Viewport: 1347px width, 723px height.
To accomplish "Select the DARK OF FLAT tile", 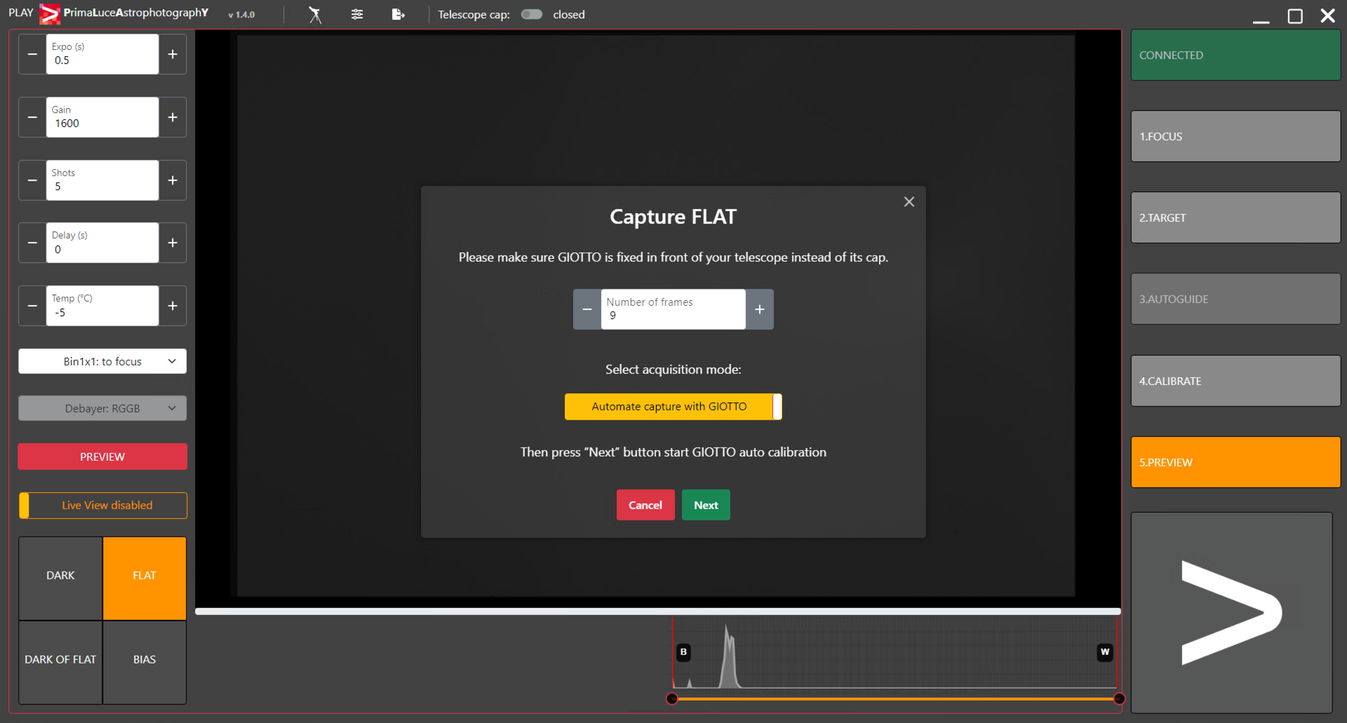I will pos(60,662).
